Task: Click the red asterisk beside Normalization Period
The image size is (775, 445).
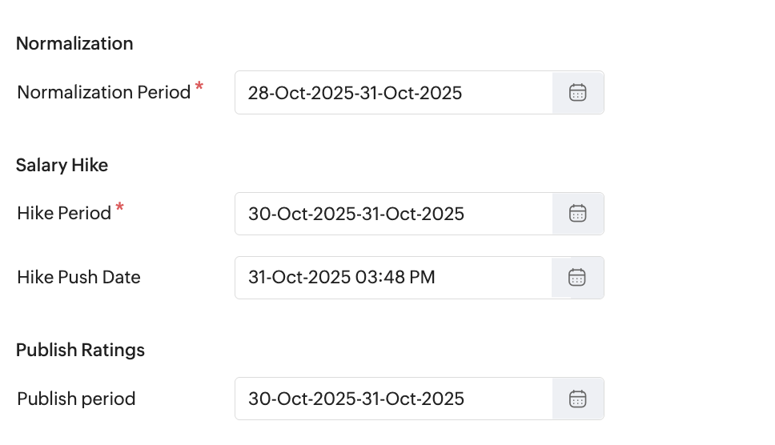Action: [199, 86]
